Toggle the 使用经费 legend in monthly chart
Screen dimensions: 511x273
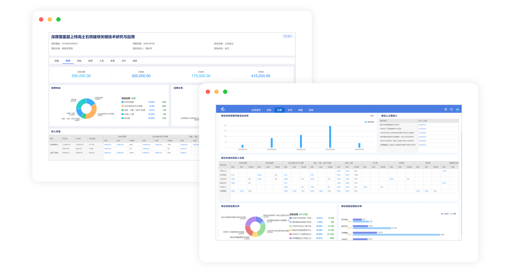369,122
